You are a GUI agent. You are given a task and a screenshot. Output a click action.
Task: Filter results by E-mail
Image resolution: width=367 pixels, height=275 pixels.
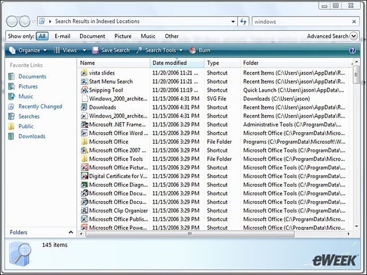(63, 36)
